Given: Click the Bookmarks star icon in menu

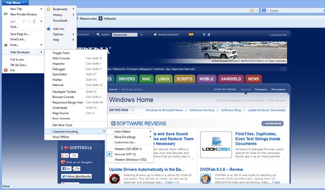Looking at the screenshot, I should tap(48, 9).
